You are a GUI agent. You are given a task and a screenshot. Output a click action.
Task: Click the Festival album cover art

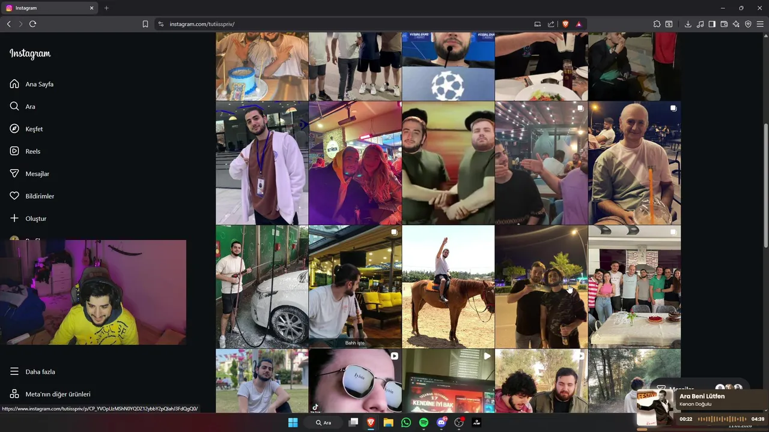pyautogui.click(x=655, y=407)
